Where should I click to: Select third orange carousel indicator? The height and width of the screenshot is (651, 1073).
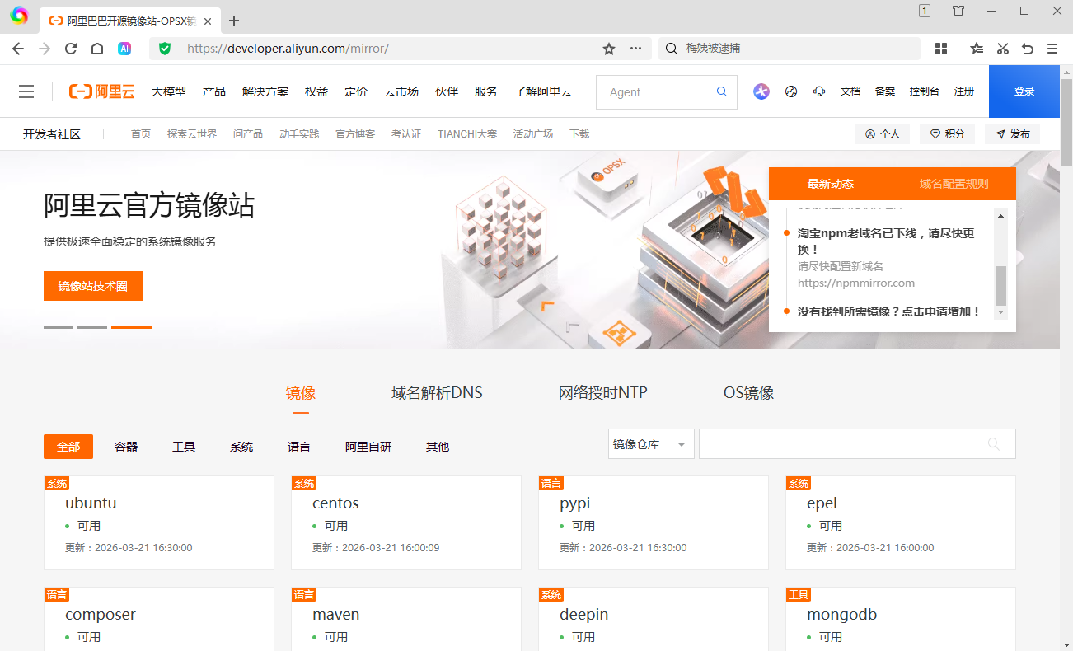point(132,327)
